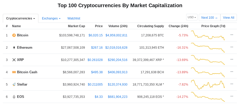Open the more-options ellipsis for Stellar
Screen dimensions: 240x104
point(232,84)
